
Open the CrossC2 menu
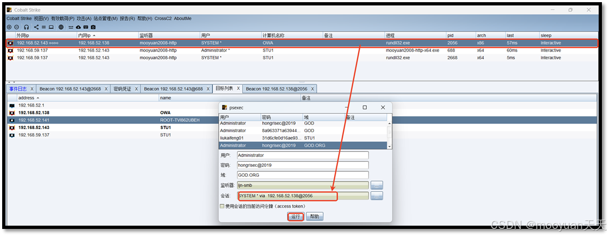click(x=163, y=18)
